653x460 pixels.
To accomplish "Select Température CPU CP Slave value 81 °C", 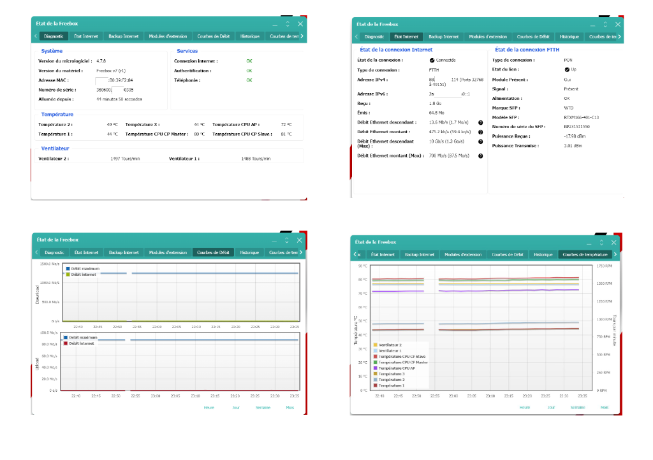I will pos(286,134).
